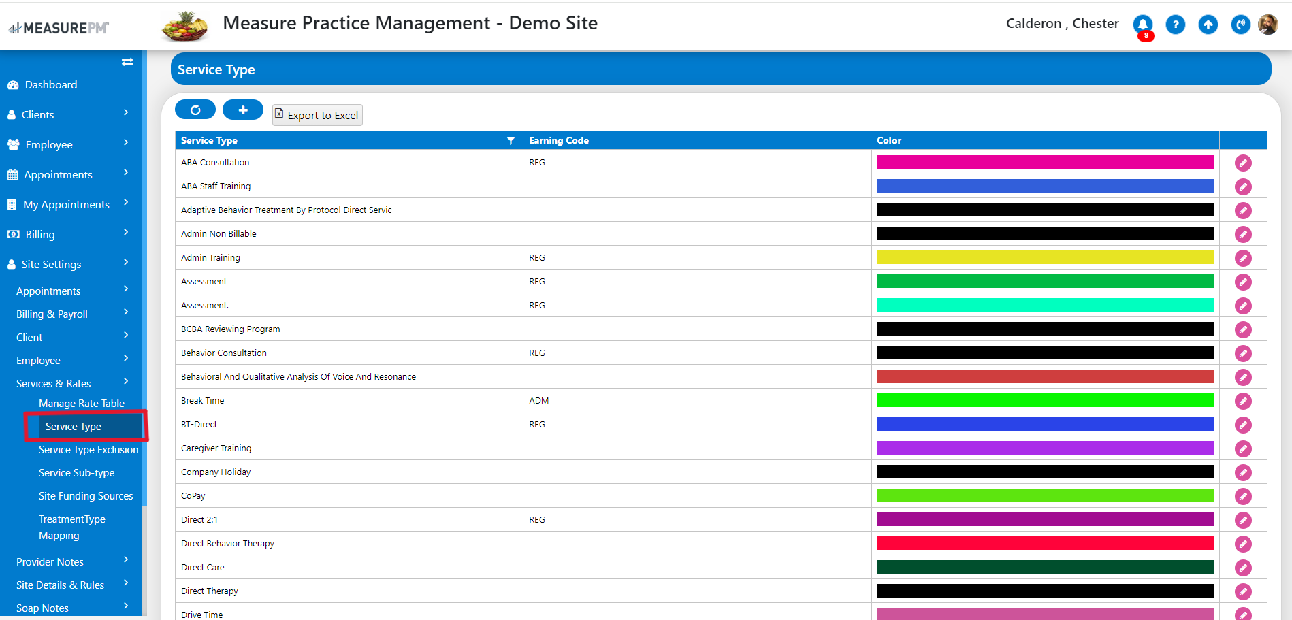Open Service Sub-type page
The width and height of the screenshot is (1292, 620).
pyautogui.click(x=76, y=472)
